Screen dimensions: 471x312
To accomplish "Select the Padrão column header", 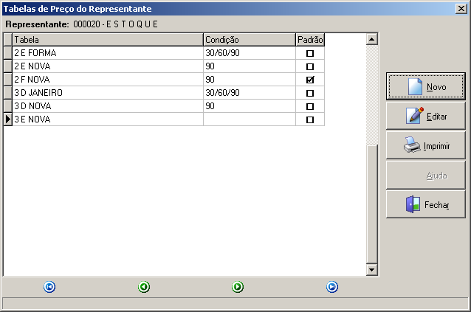I will click(x=310, y=40).
